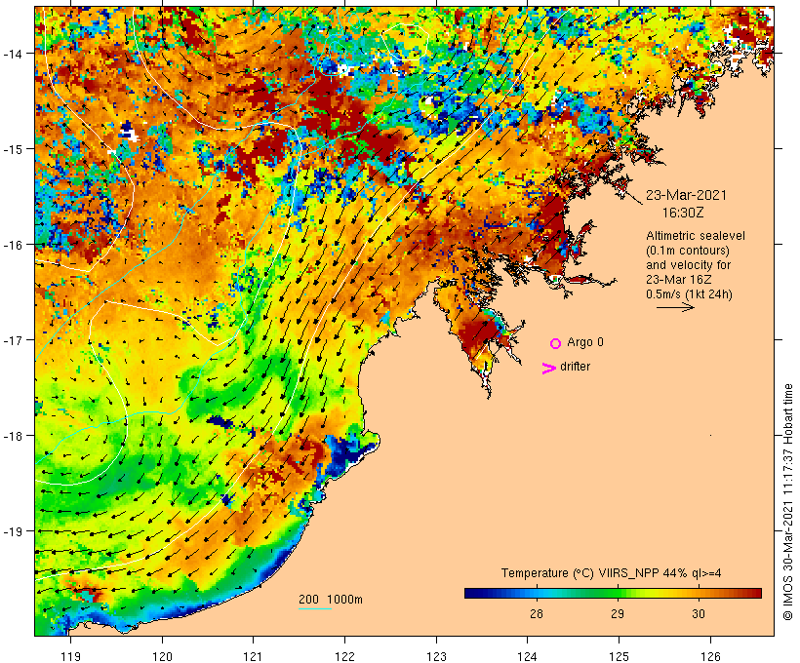800x663 pixels.
Task: Click the IMOS copyright timestamp text
Action: 788,501
